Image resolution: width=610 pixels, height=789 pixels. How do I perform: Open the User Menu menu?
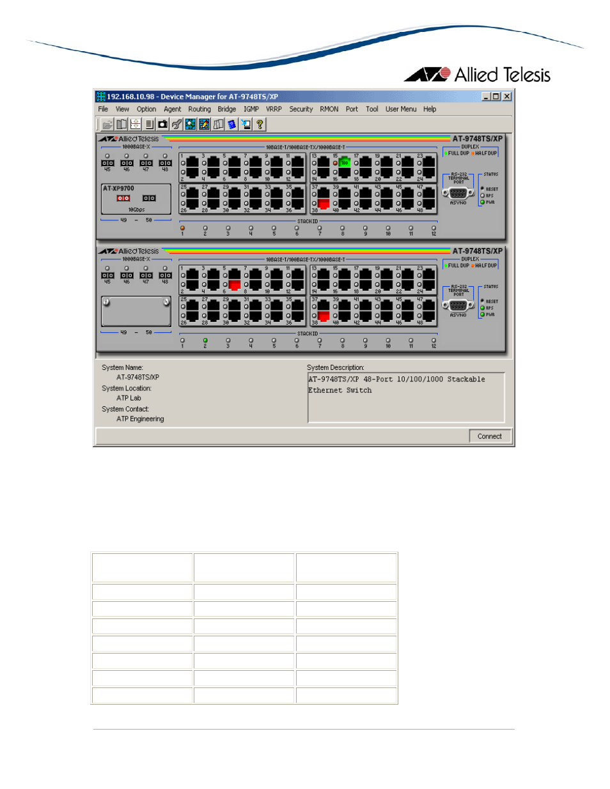(x=401, y=109)
